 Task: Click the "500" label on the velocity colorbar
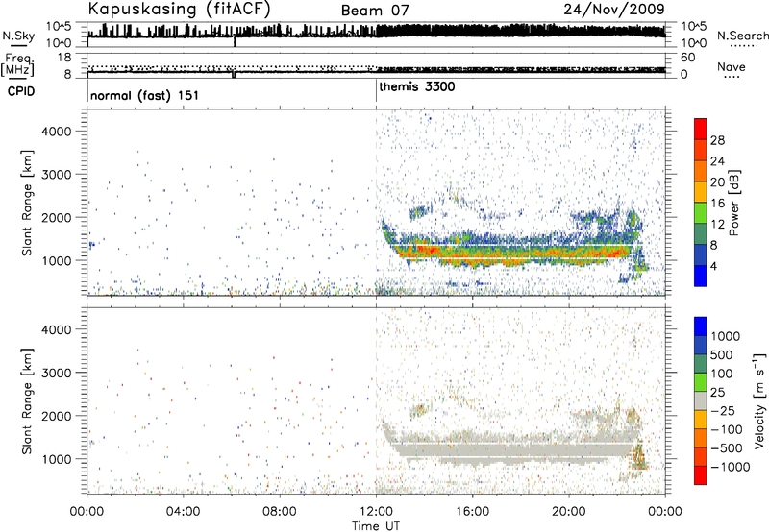[x=724, y=355]
